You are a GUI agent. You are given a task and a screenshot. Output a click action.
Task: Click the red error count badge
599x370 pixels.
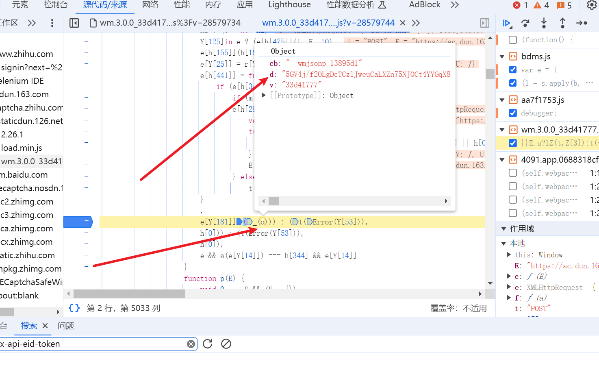coord(520,5)
